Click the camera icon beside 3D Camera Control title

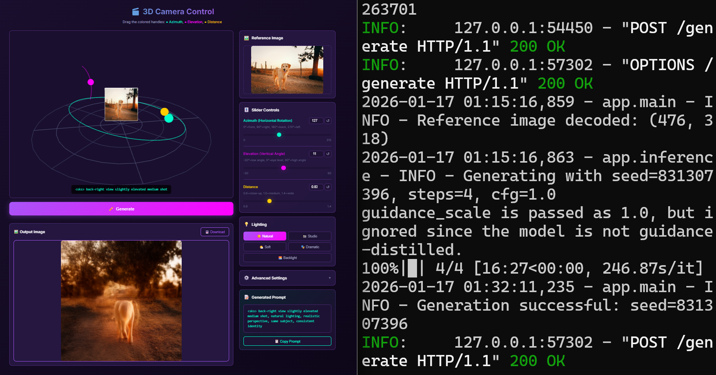[x=134, y=11]
